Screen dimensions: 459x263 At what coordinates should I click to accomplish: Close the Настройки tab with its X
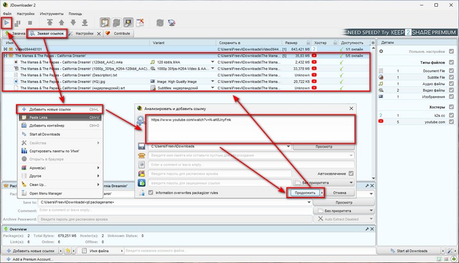point(99,34)
